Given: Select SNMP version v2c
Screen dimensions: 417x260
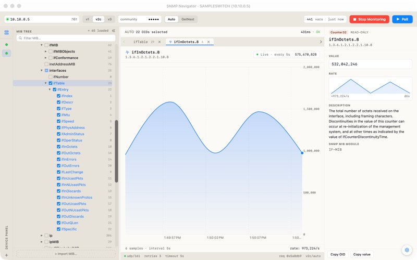Looking at the screenshot, I should click(99, 19).
